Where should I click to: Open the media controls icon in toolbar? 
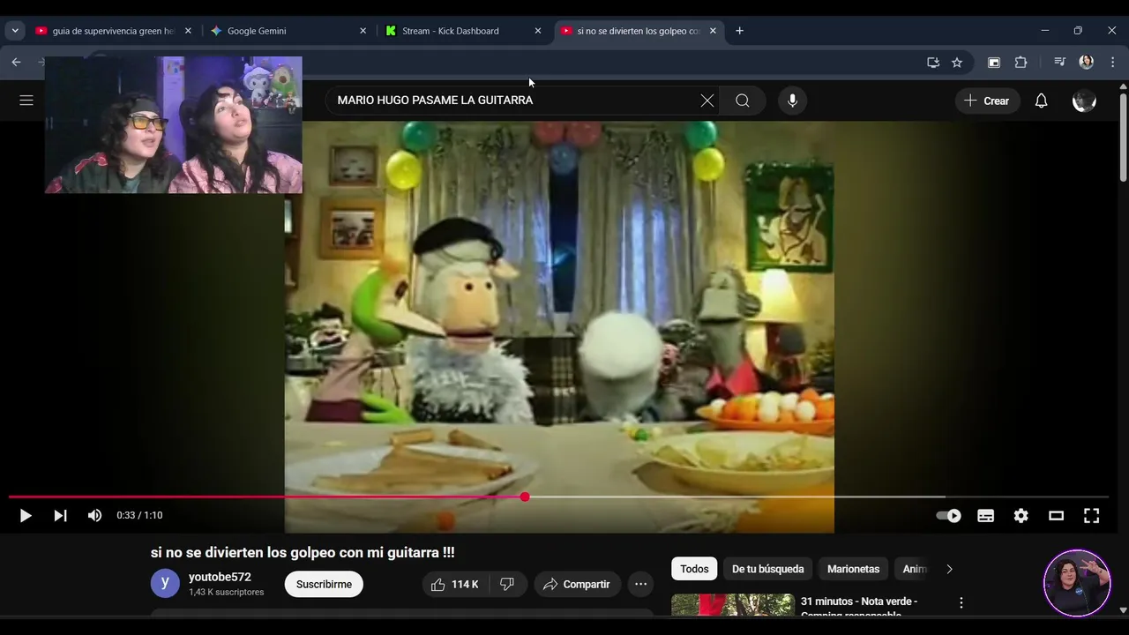pyautogui.click(x=1059, y=63)
